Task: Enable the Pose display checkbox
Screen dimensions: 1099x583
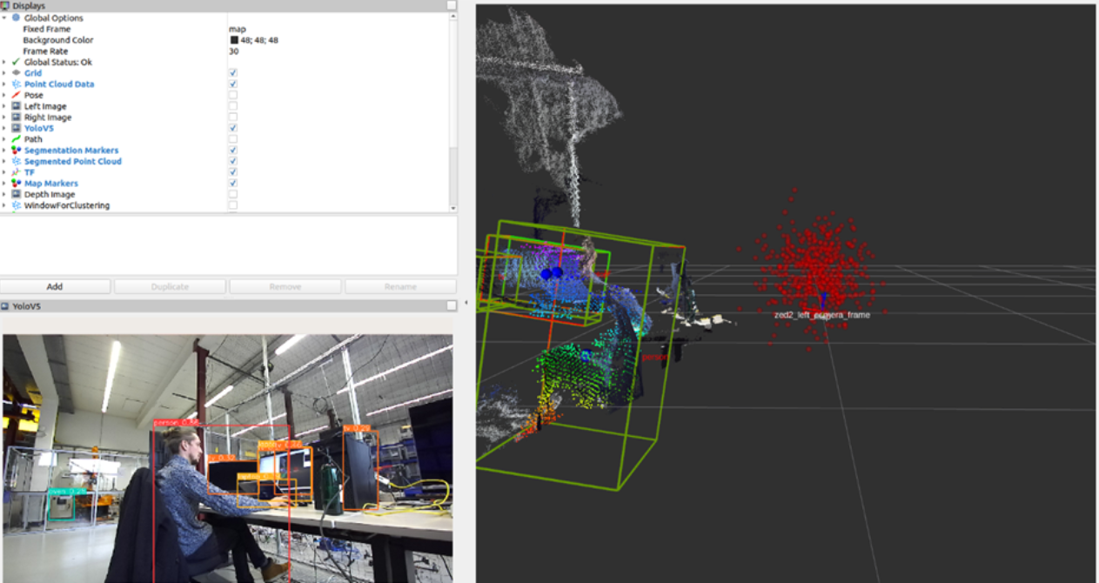Action: click(232, 95)
